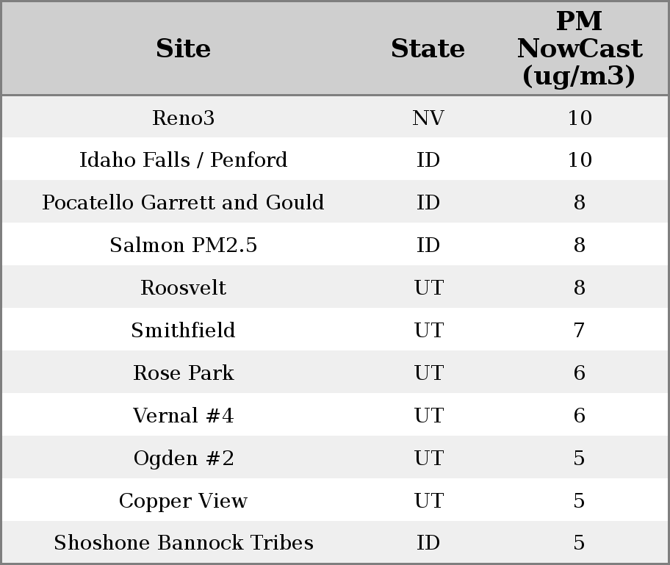Click the Smithfield site name
Viewport: 670px width, 565px height.
[x=183, y=331]
